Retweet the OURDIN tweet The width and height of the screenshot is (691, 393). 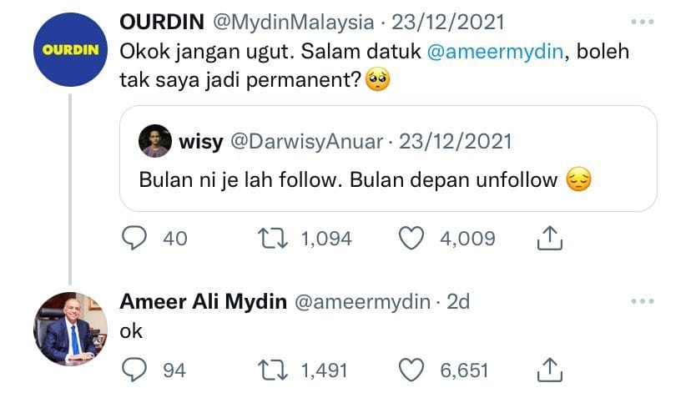pos(273,239)
